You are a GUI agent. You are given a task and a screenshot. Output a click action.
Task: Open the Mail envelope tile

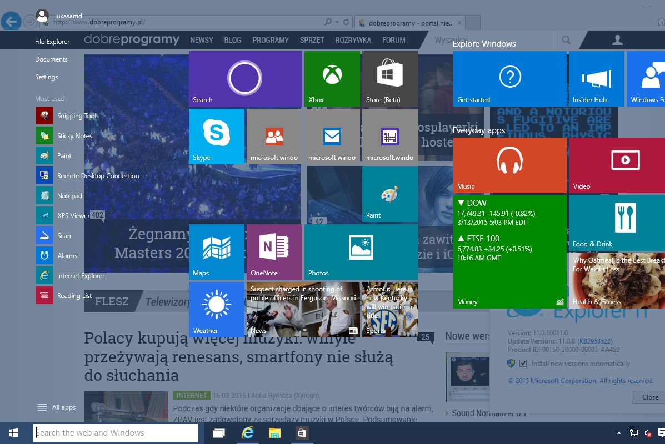click(332, 137)
